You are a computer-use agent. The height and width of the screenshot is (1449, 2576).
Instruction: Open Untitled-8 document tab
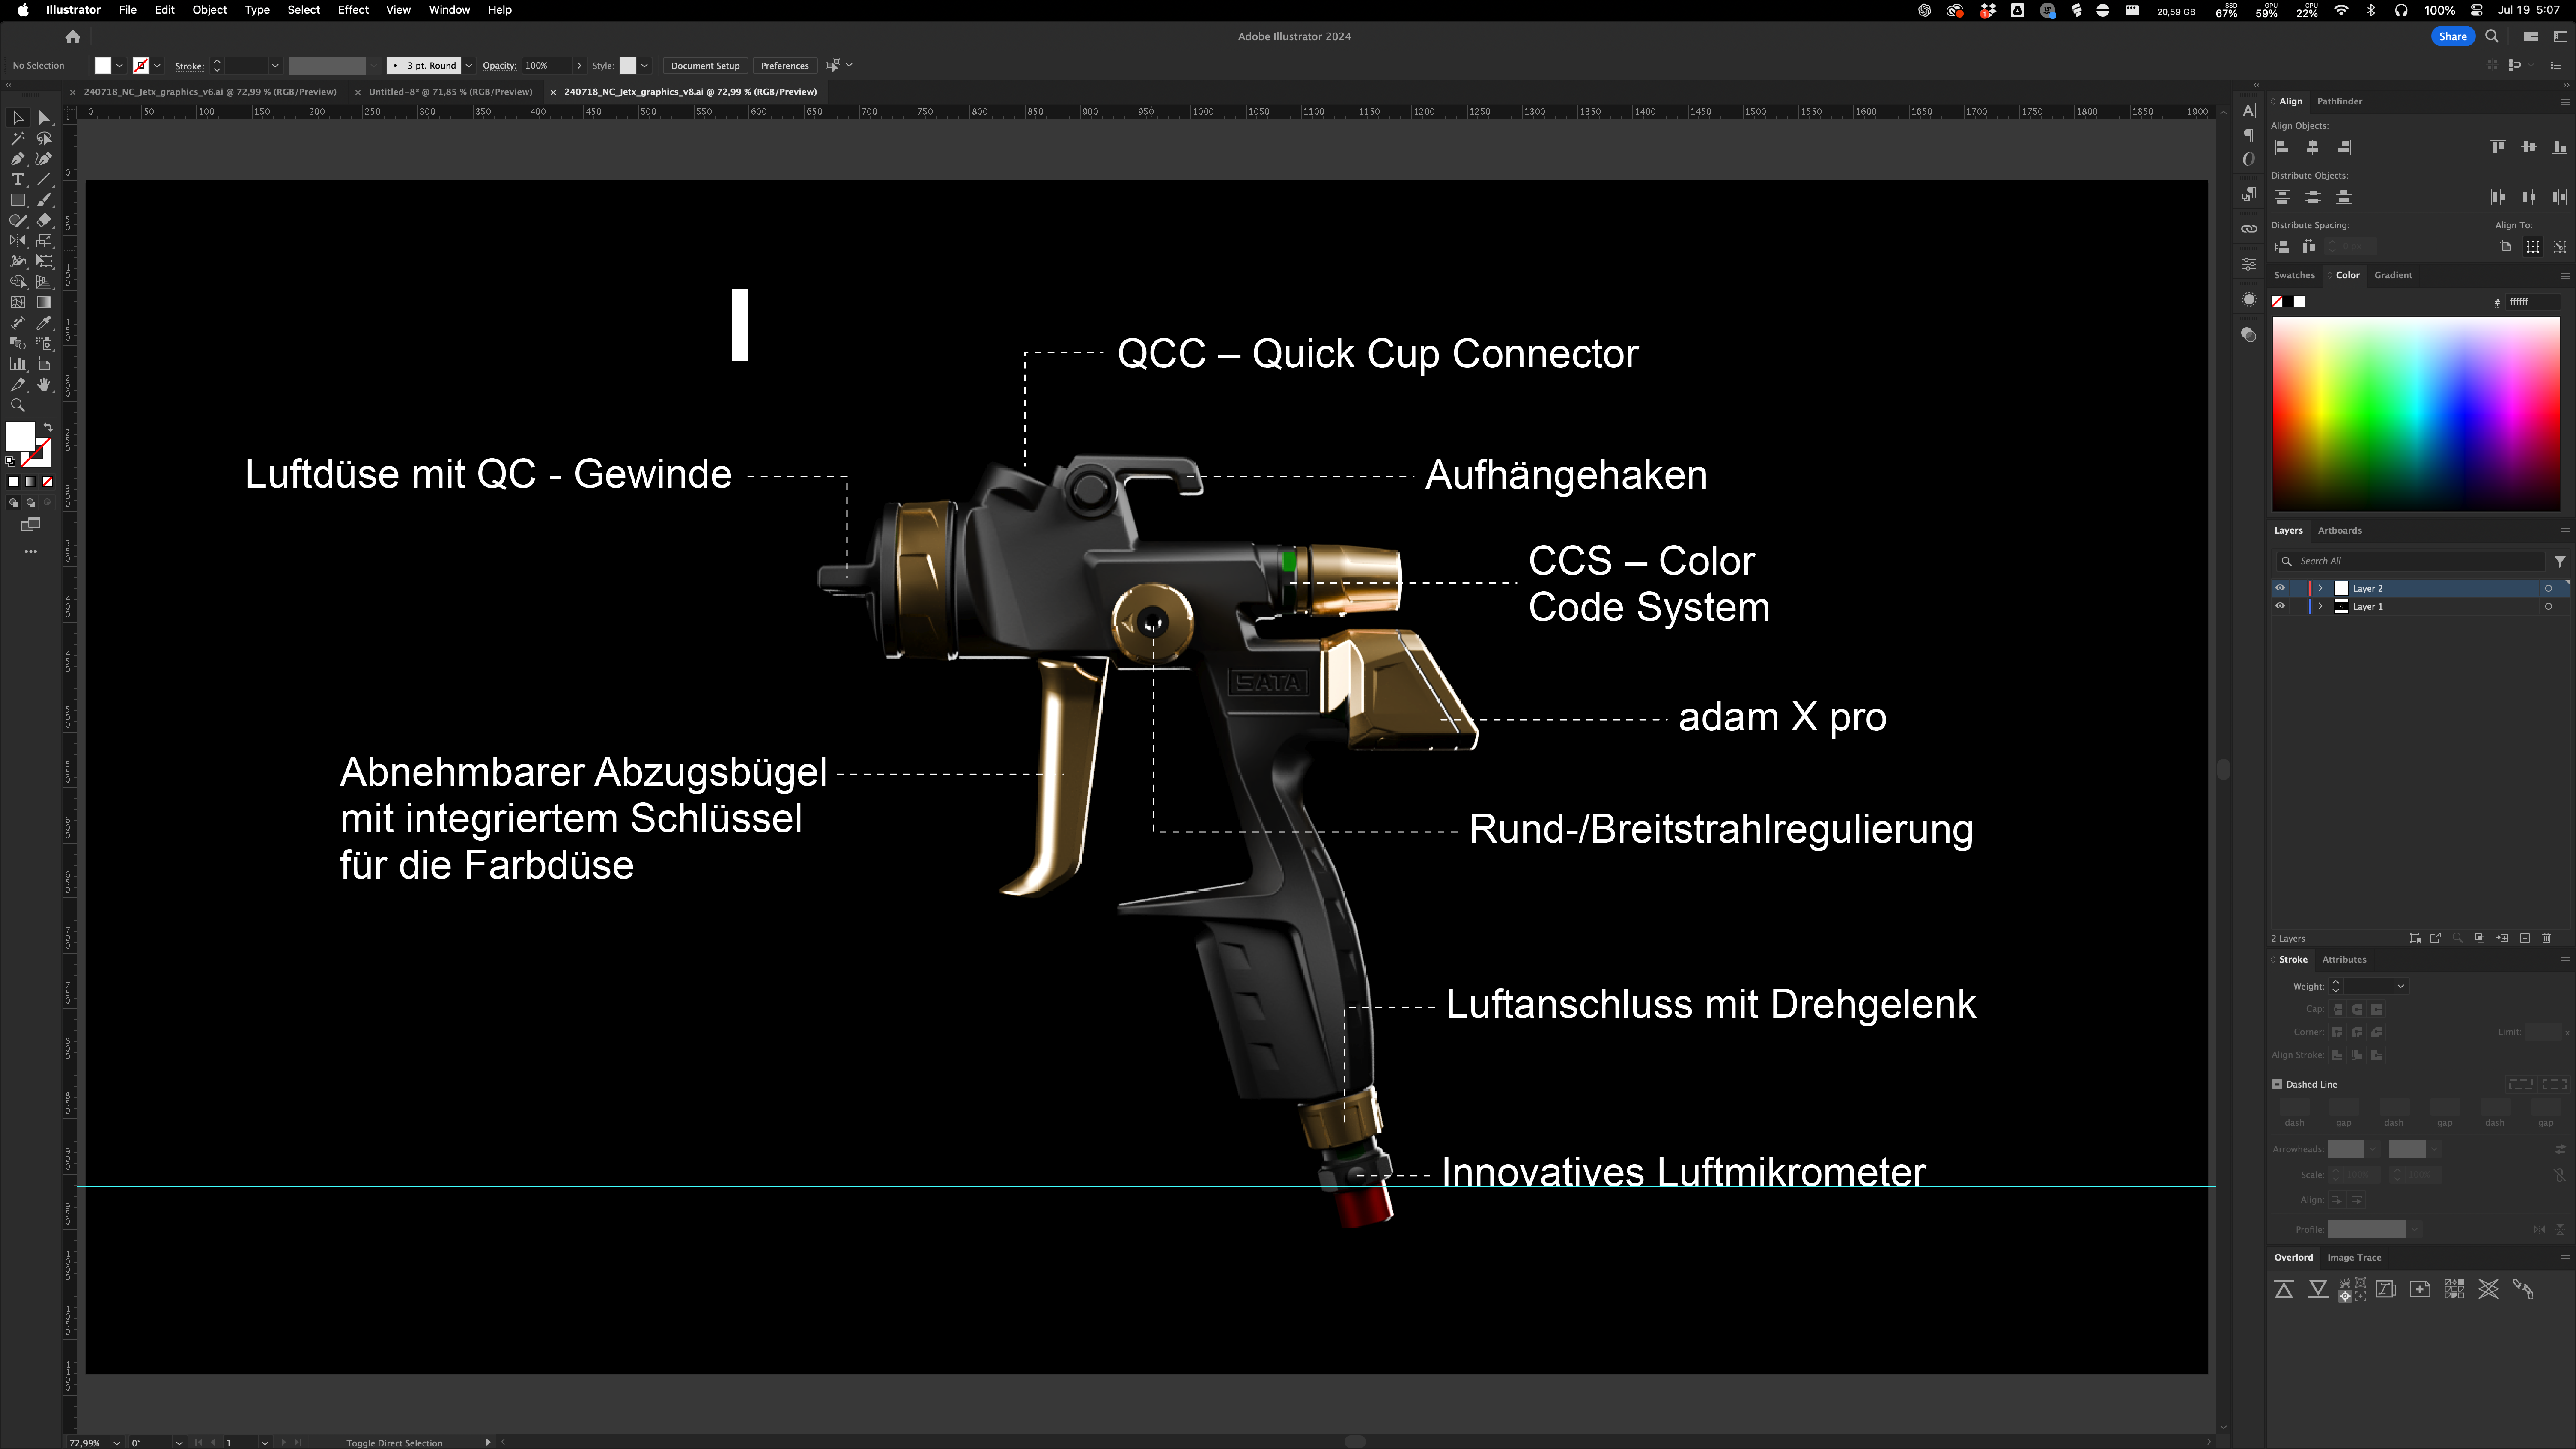point(450,92)
